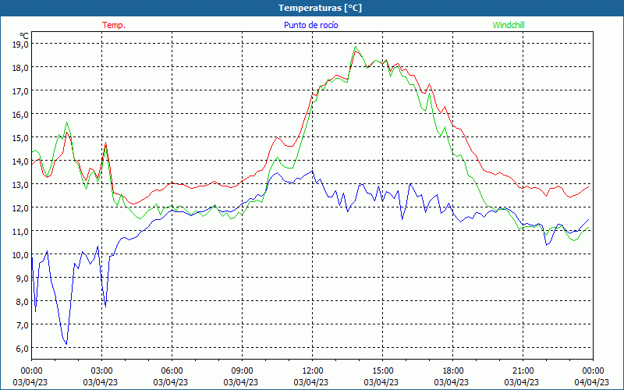Click the 13,0 y-axis value

pos(20,185)
